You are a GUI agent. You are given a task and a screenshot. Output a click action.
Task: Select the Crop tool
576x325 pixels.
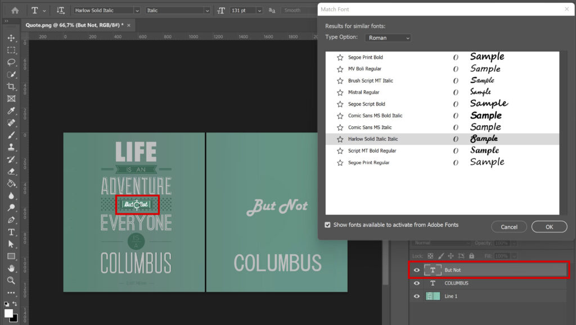(x=11, y=86)
